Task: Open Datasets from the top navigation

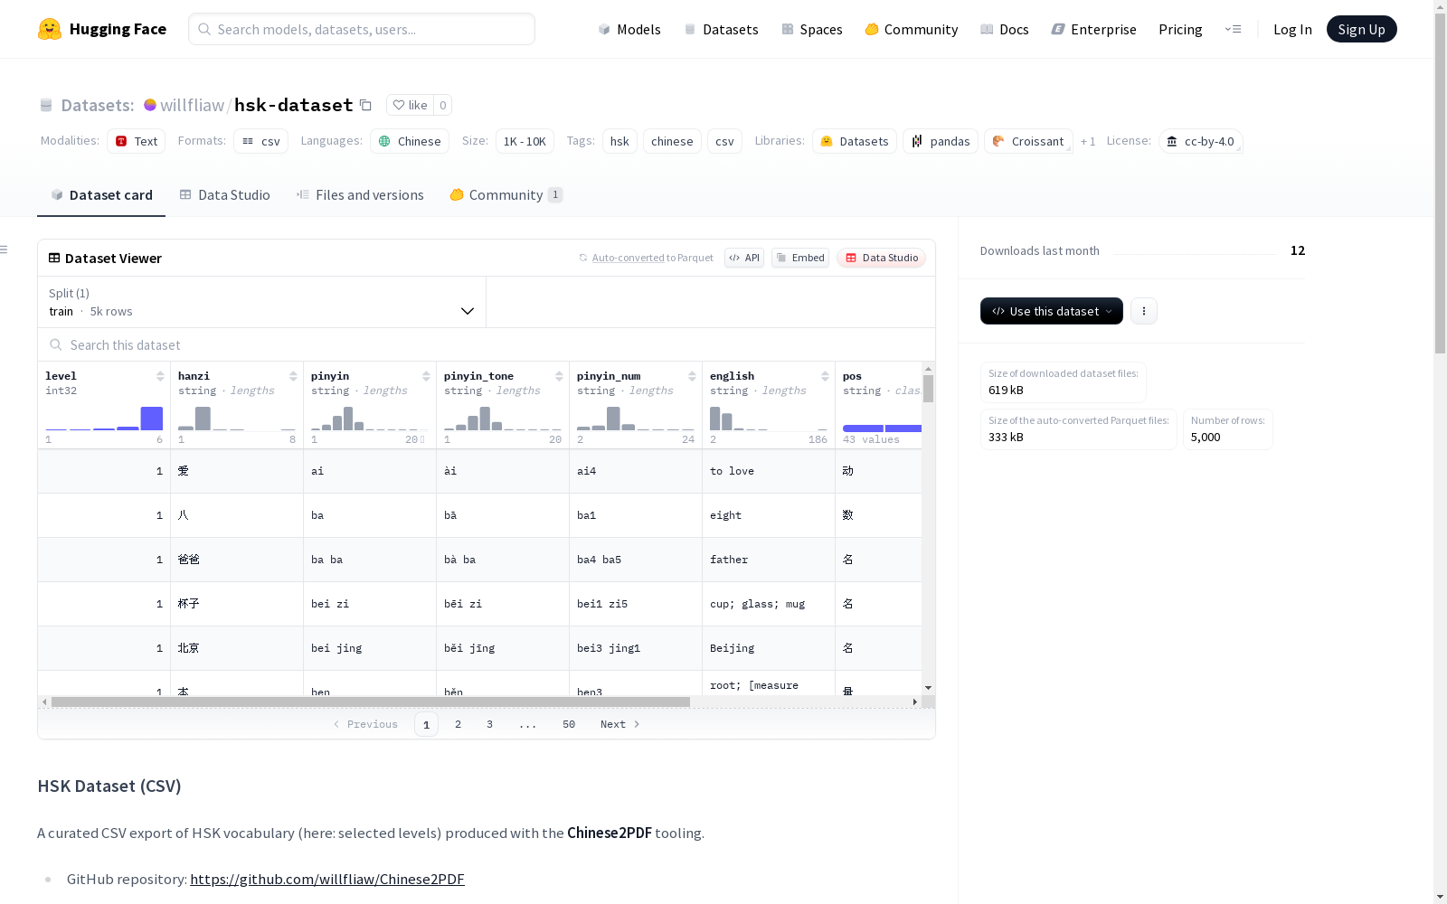Action: pos(721,29)
